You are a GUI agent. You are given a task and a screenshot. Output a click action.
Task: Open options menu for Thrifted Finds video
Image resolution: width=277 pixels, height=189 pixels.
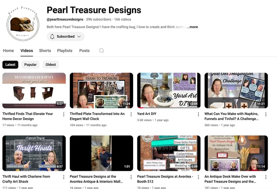(x=63, y=114)
